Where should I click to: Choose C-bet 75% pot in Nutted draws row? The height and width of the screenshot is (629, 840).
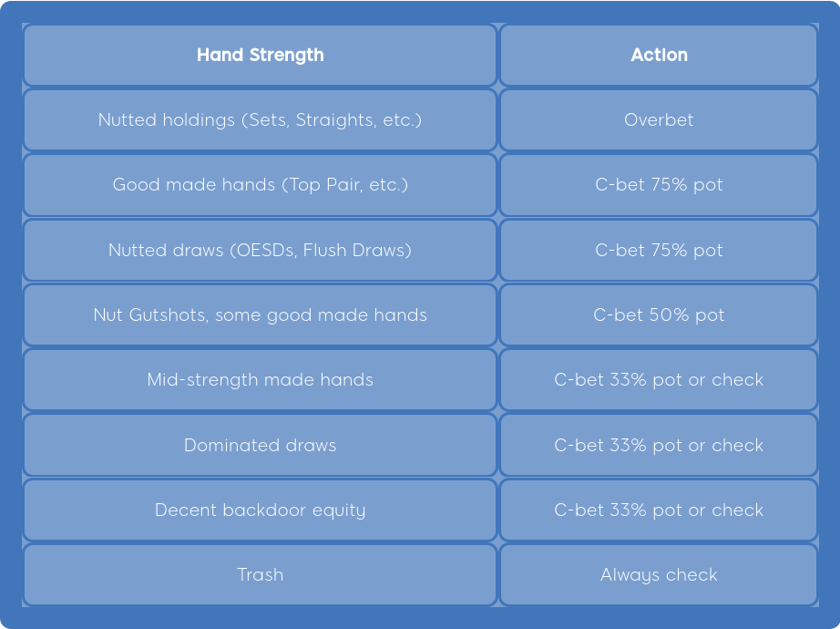point(659,250)
